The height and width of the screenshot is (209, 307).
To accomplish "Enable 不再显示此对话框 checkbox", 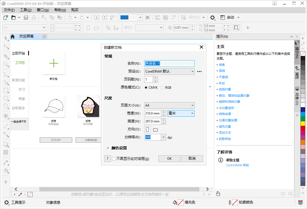I will 114,159.
